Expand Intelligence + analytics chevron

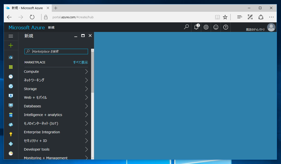(86, 115)
